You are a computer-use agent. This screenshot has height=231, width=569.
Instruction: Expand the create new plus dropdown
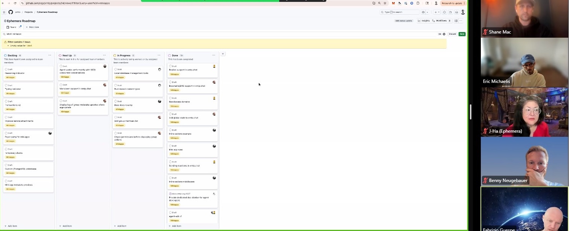pyautogui.click(x=437, y=12)
